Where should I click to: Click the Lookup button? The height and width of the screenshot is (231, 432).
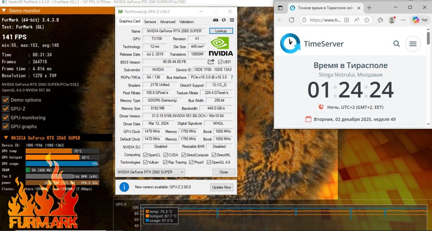221,31
